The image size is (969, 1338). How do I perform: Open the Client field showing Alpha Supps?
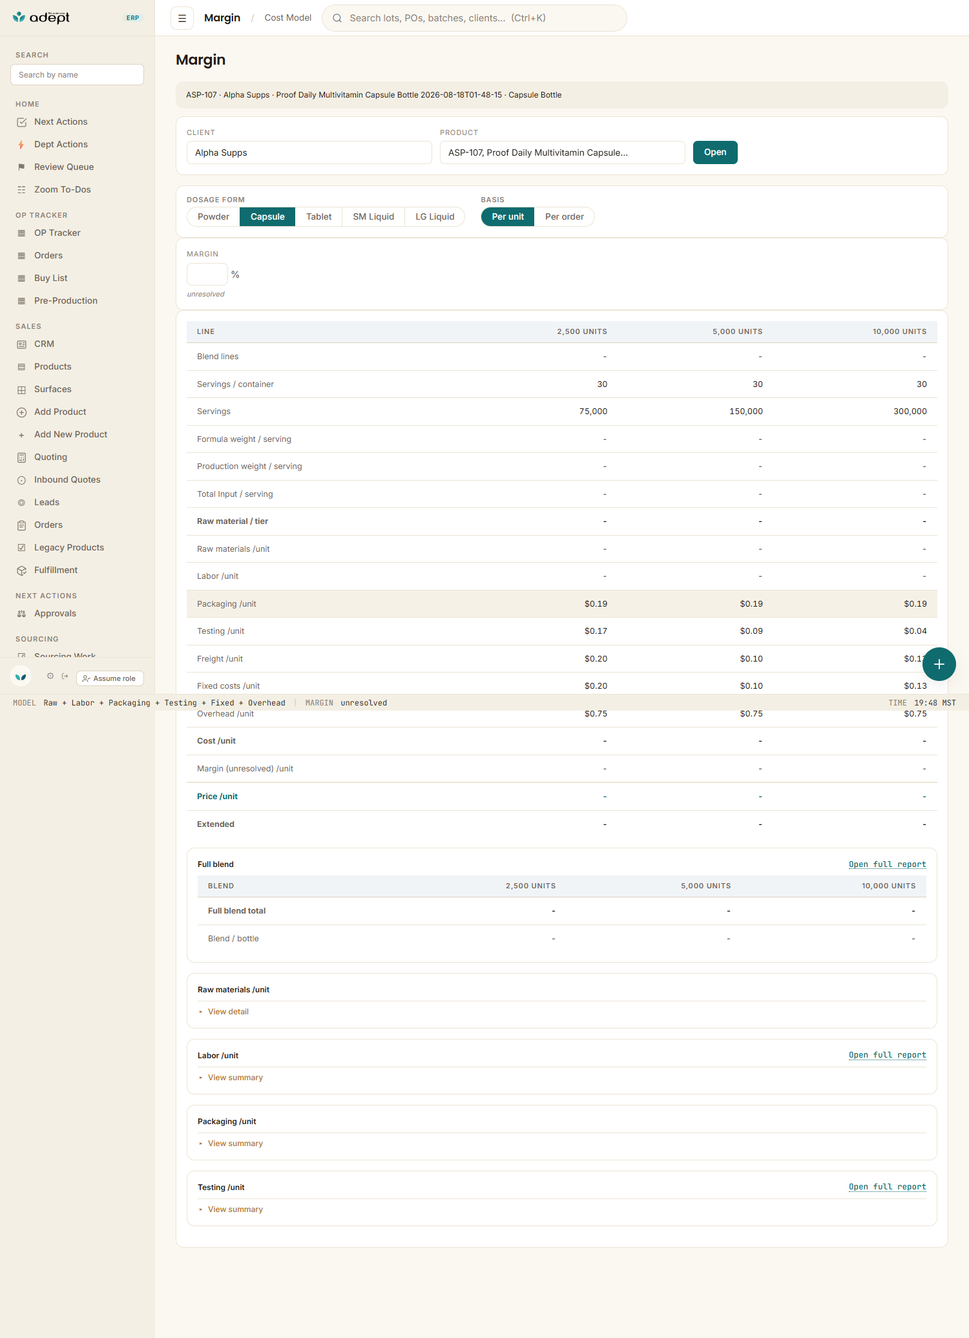(x=309, y=152)
